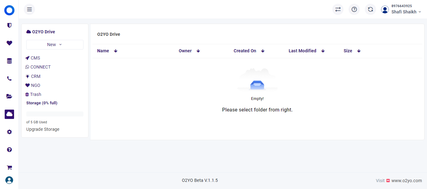Click the Name column header
Screen dimensions: 427x189
(103, 51)
